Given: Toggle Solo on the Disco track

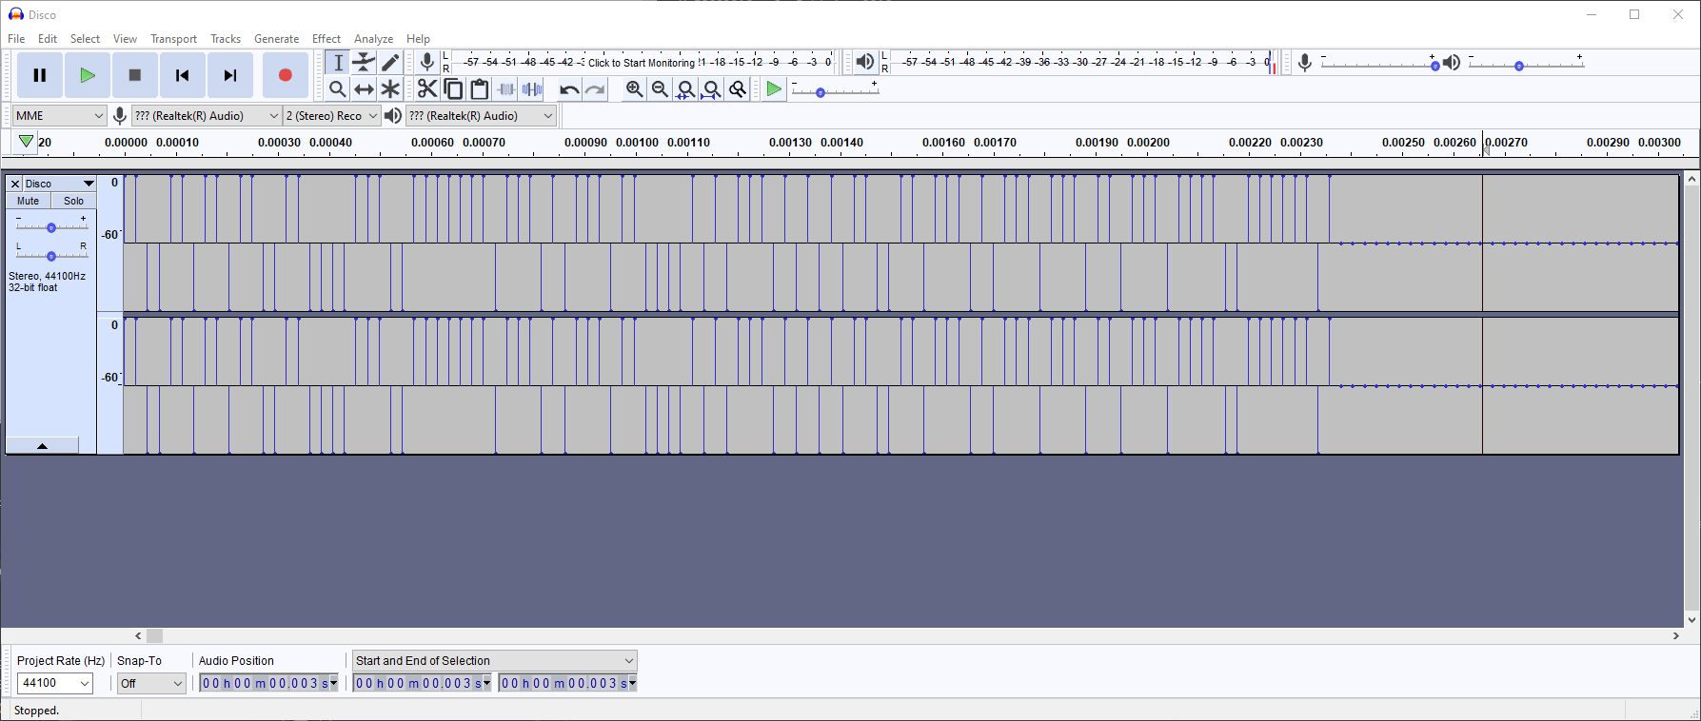Looking at the screenshot, I should click(73, 201).
